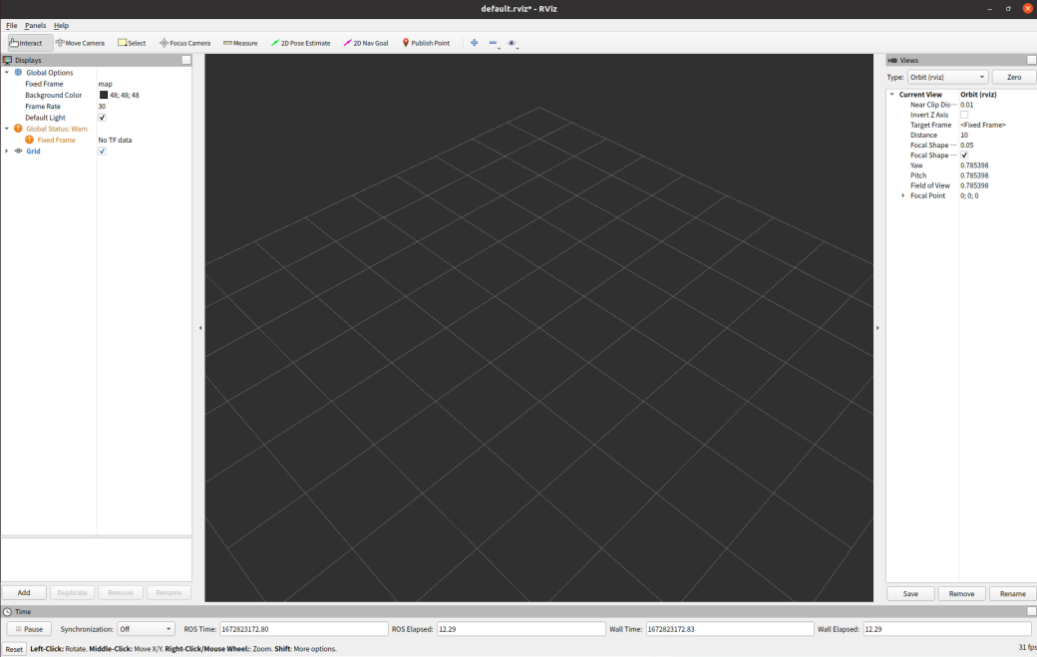Click the Background Color swatch
Viewport: 1037px width, 657px height.
102,95
